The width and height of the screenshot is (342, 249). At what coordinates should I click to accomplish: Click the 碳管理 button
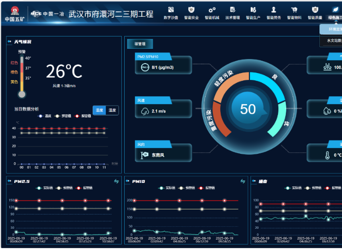(137, 44)
